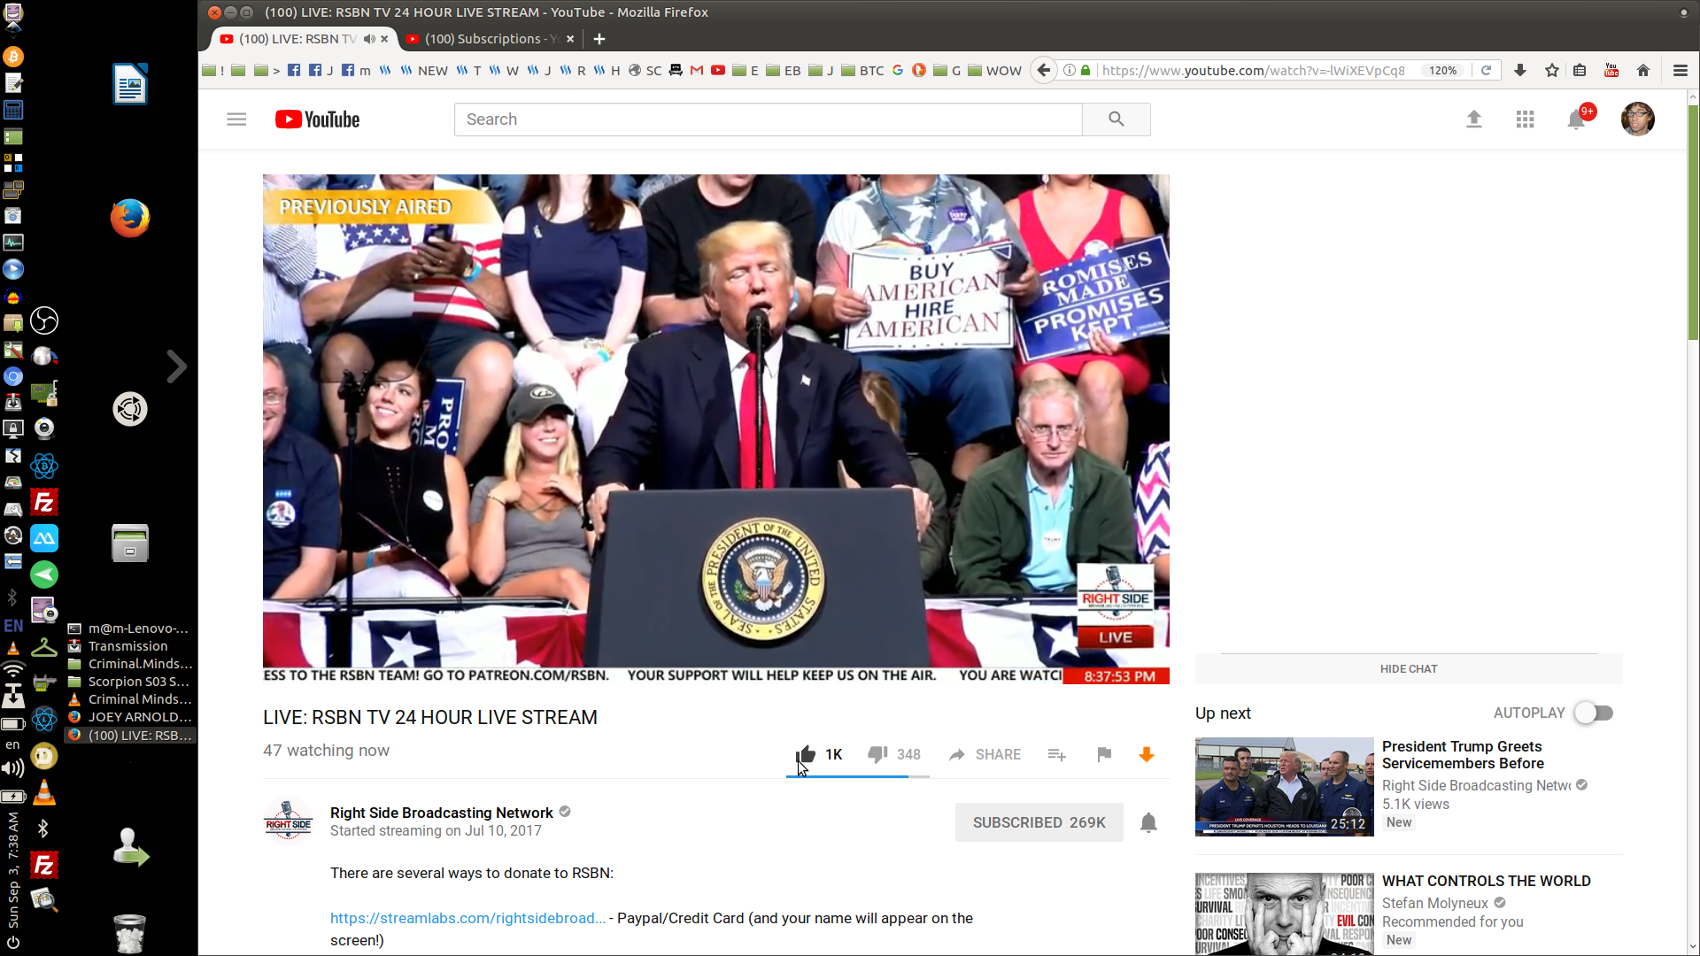Click the add to playlist icon
The width and height of the screenshot is (1700, 956).
[x=1056, y=754]
